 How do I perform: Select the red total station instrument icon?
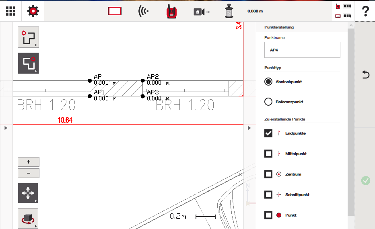[x=172, y=11]
